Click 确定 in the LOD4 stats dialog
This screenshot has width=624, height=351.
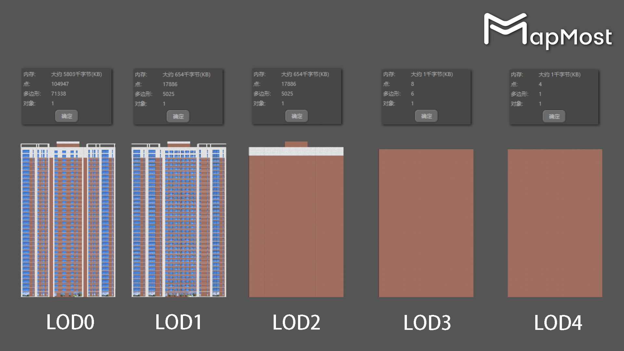554,116
